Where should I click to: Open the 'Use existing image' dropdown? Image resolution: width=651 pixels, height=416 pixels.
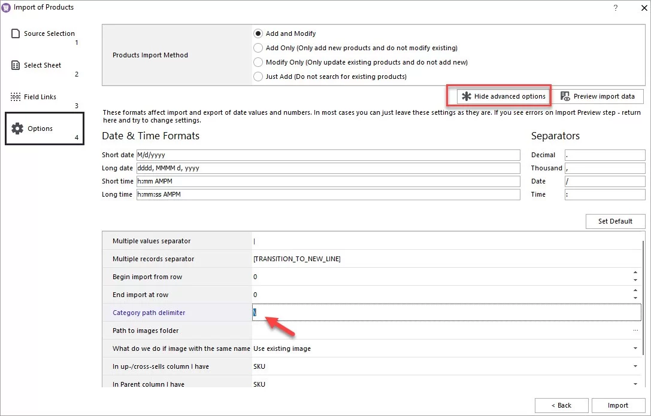point(635,348)
